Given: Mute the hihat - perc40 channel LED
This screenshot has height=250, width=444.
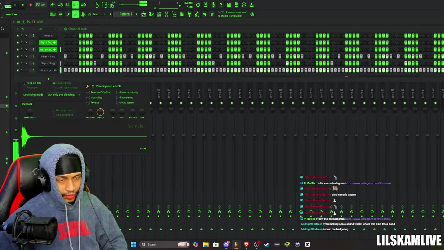Looking at the screenshot, I should 18,70.
